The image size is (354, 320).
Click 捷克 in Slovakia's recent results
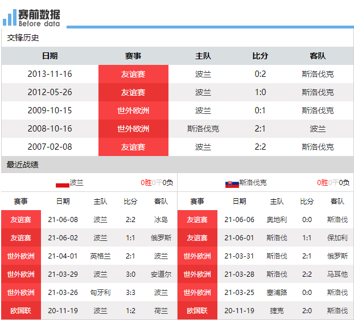[x=277, y=311]
